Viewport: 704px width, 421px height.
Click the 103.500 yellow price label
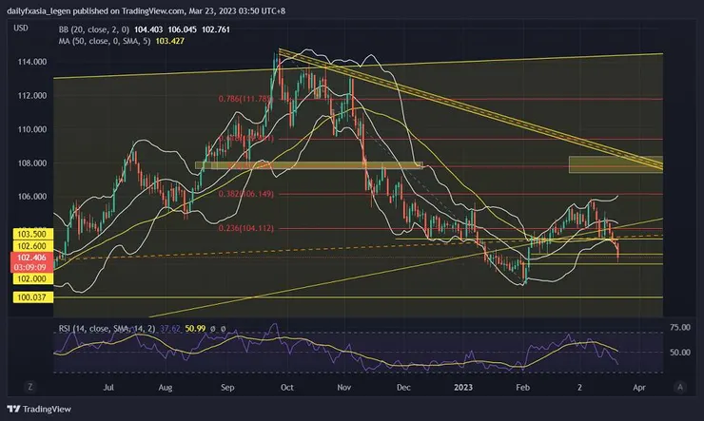pos(31,234)
